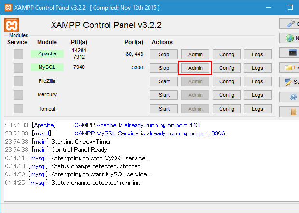
Task: Click log line 'MySQL Service is already running on port 3306'
Action: click(x=149, y=133)
